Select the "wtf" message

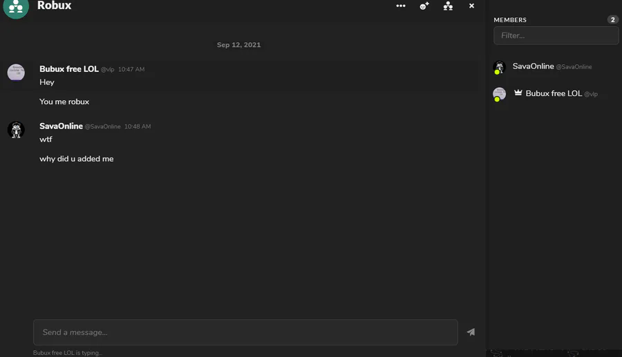point(46,139)
